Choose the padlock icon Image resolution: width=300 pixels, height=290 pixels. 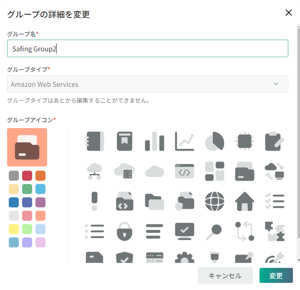[x=125, y=231]
